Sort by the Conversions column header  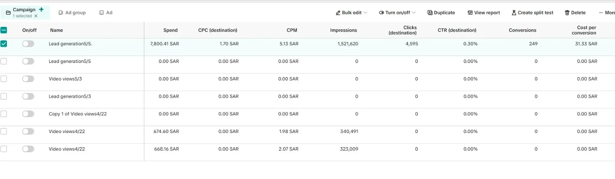coord(522,30)
